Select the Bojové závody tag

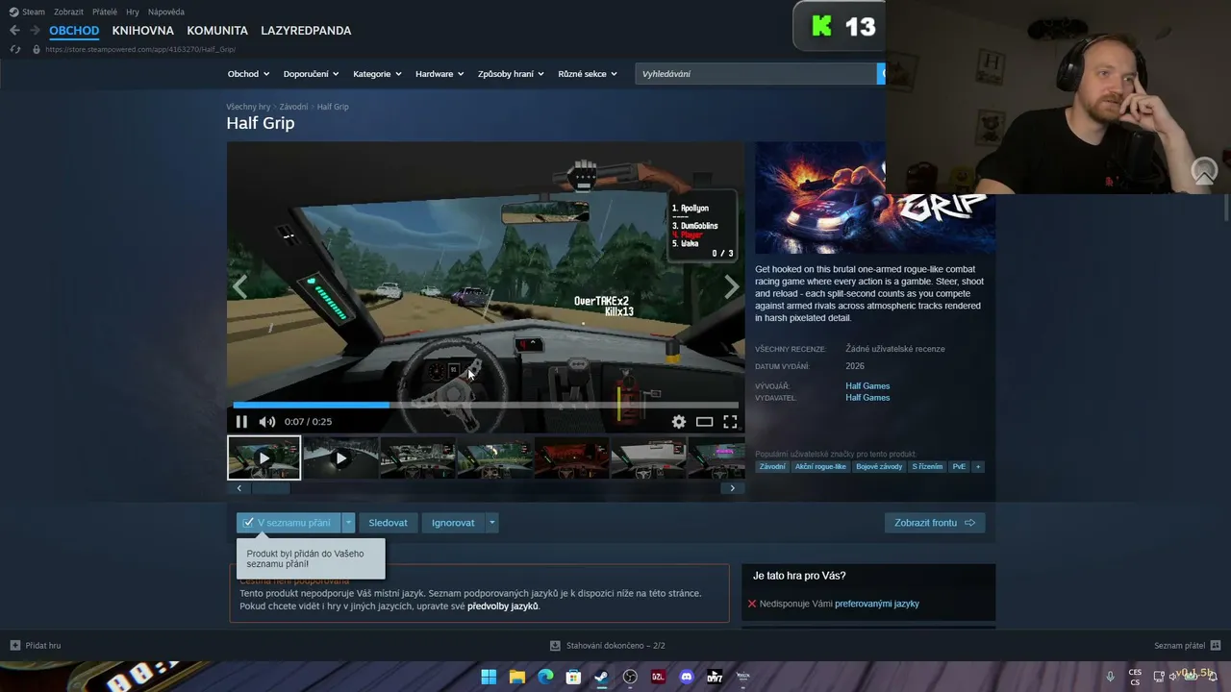tap(879, 467)
